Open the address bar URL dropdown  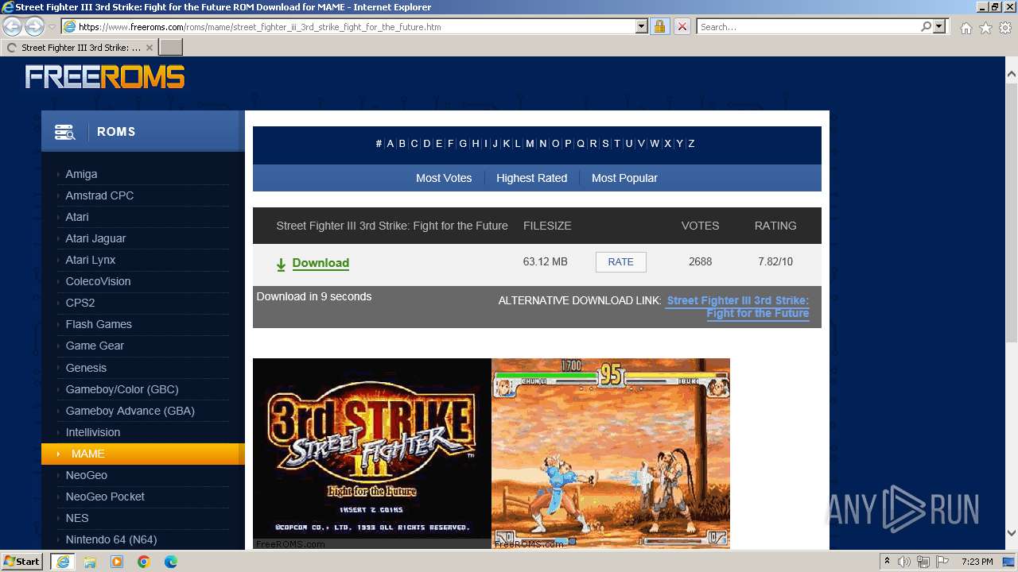[642, 26]
